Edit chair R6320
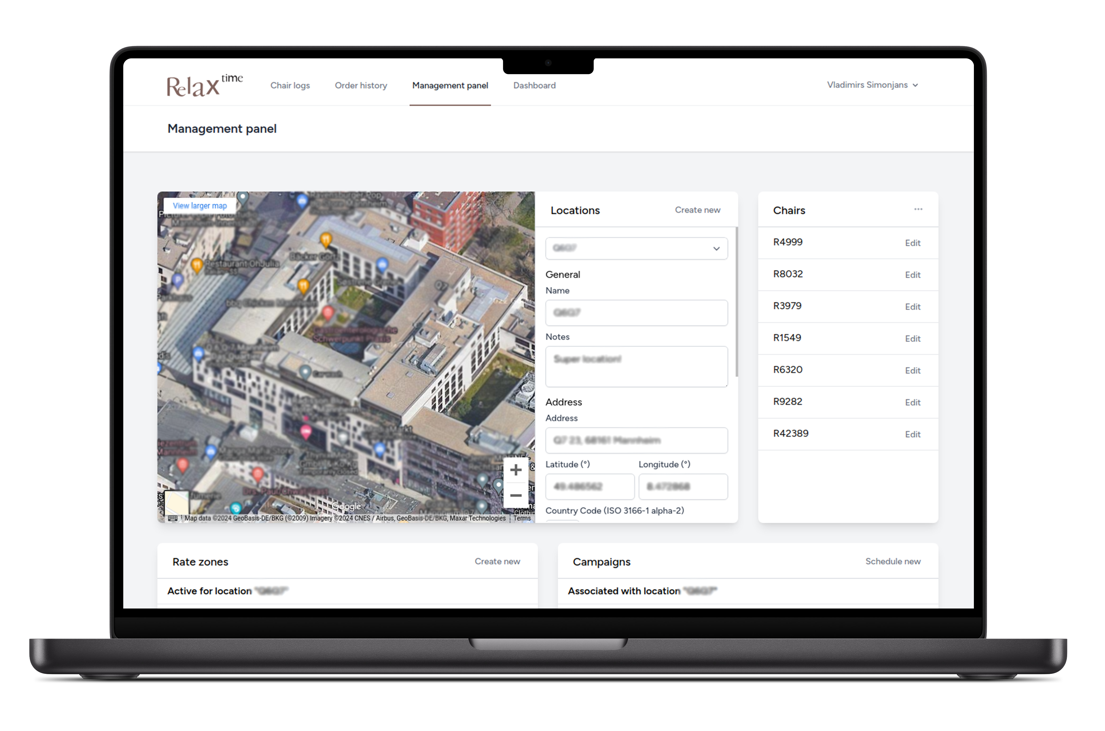1105x731 pixels. pyautogui.click(x=912, y=371)
